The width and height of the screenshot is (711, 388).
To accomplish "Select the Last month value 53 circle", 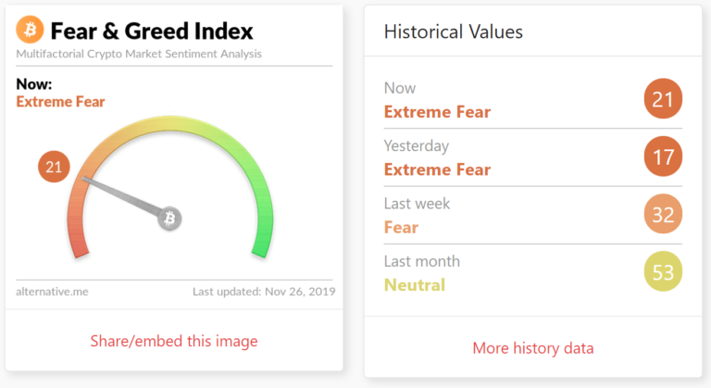I will [x=663, y=271].
